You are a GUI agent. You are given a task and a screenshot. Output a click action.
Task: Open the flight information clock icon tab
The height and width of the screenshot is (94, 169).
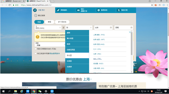(99, 10)
